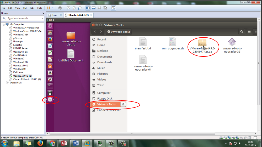This screenshot has height=147, width=262.
Task: Close the Home tab
Action: tap(61, 15)
